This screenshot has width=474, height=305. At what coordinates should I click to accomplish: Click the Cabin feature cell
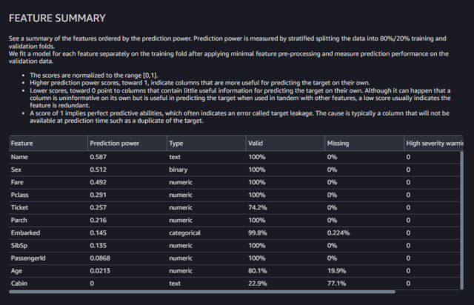tap(48, 284)
